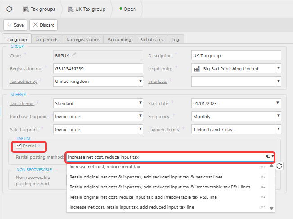Open the Log tab
293x219 pixels.
pos(175,39)
